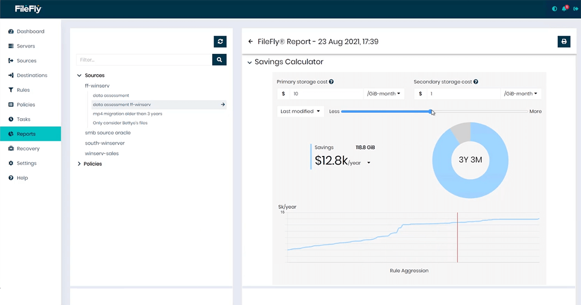Open data assessment ff-winserv via its arrow

point(223,104)
